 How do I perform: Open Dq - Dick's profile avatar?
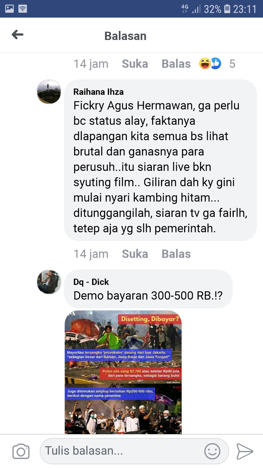[49, 282]
